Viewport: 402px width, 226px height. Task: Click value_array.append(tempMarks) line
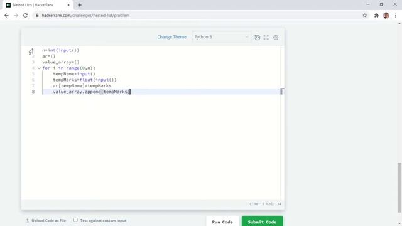click(91, 92)
